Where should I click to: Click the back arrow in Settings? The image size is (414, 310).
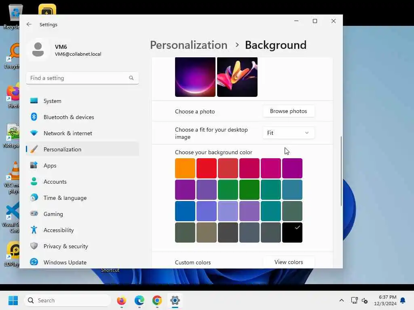coord(29,24)
